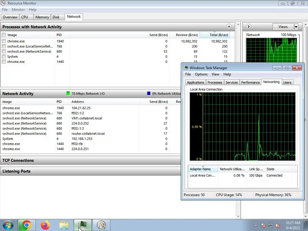Image resolution: width=308 pixels, height=231 pixels.
Task: Click the Views button
Action: tap(283, 27)
